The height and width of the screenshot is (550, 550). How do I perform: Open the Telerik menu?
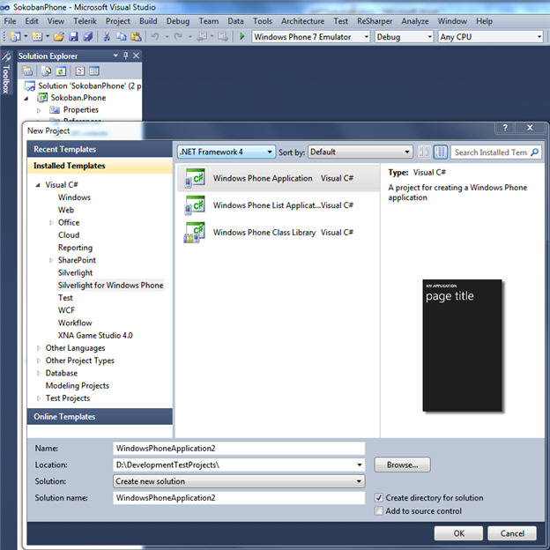click(x=85, y=21)
